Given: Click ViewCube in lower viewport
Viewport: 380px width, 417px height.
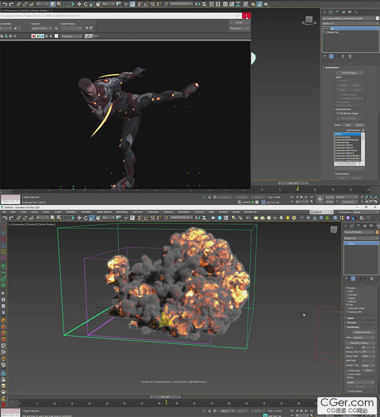Looking at the screenshot, I should pos(333,230).
